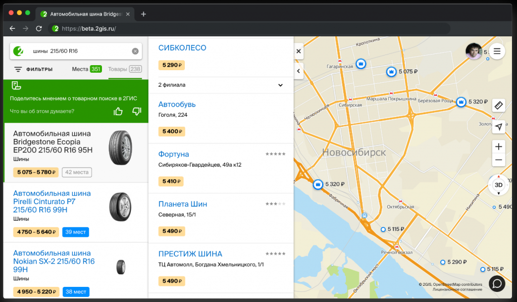Zoom out on the map
This screenshot has height=302, width=517.
coord(498,160)
